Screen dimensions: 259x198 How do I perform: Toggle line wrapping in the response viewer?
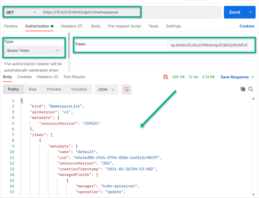click(126, 89)
